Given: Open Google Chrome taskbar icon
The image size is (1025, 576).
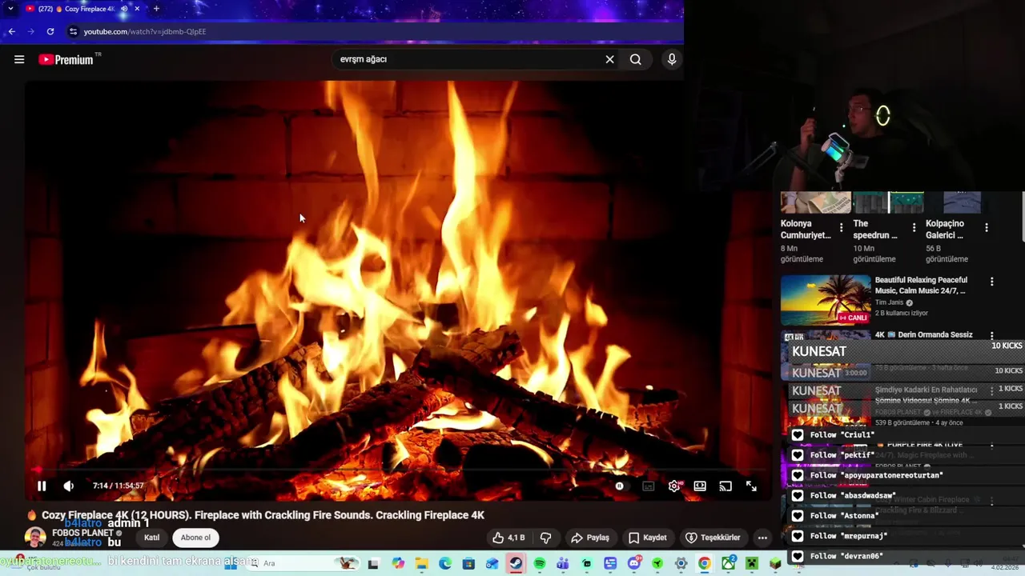Looking at the screenshot, I should click(x=705, y=563).
